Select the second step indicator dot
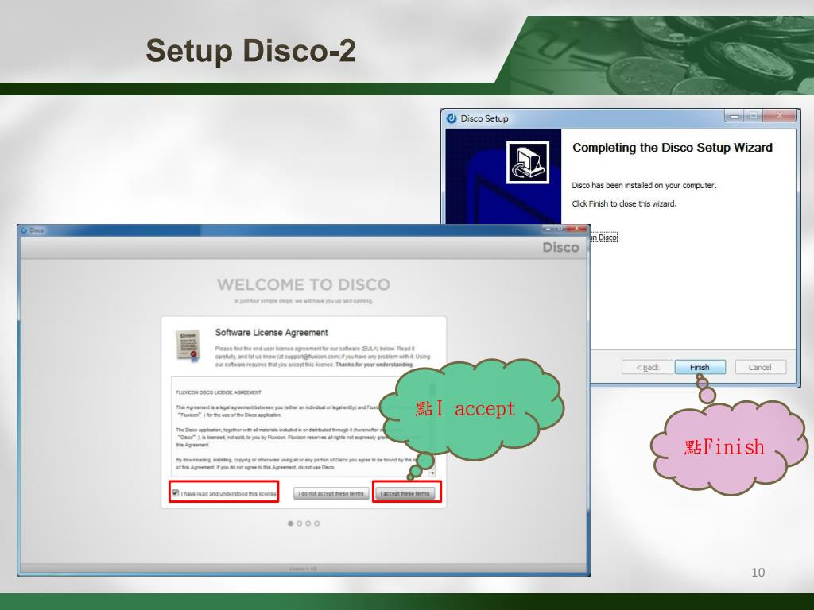The image size is (814, 610). (300, 523)
